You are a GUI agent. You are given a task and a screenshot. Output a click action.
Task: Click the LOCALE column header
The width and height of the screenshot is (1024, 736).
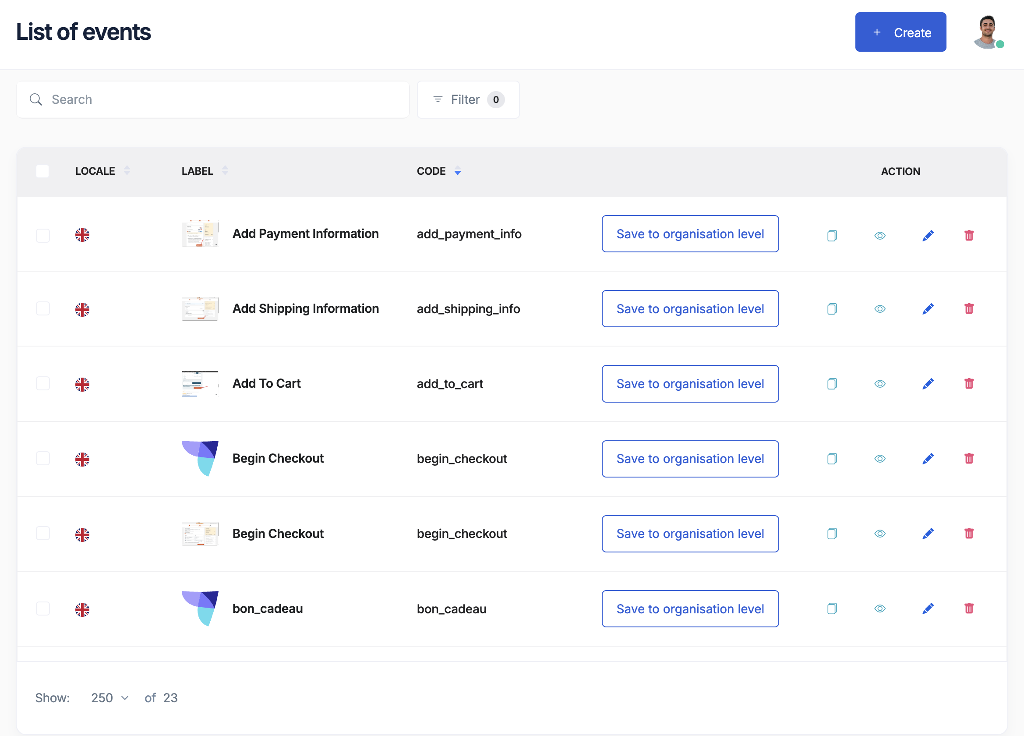point(95,171)
